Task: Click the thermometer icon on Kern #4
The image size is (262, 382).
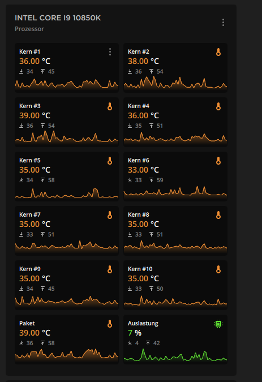Action: pyautogui.click(x=218, y=106)
